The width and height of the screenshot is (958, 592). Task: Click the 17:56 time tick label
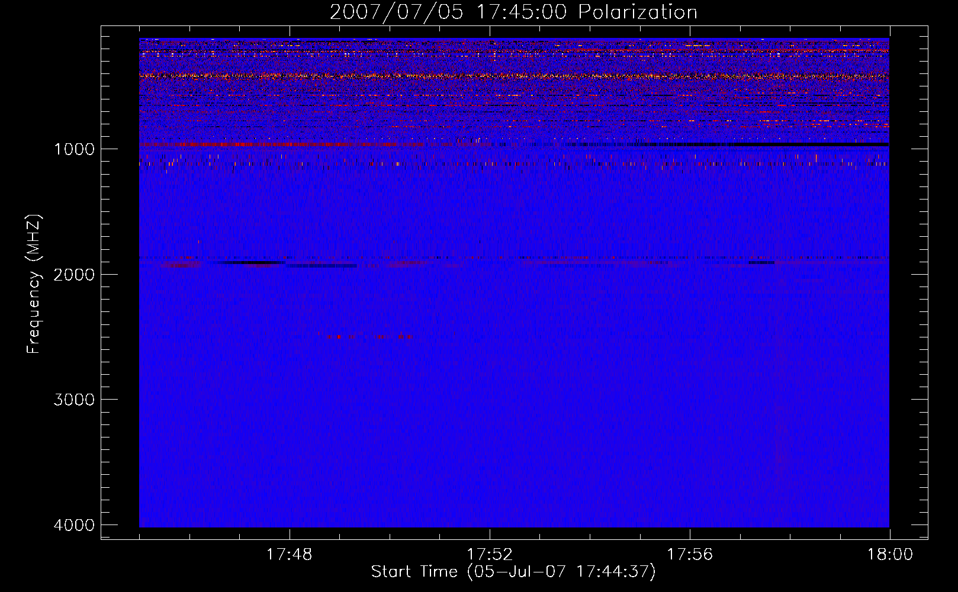[x=690, y=555]
